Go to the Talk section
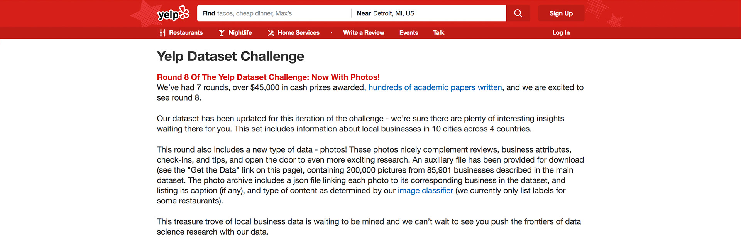Screen dimensions: 741x250 438,32
